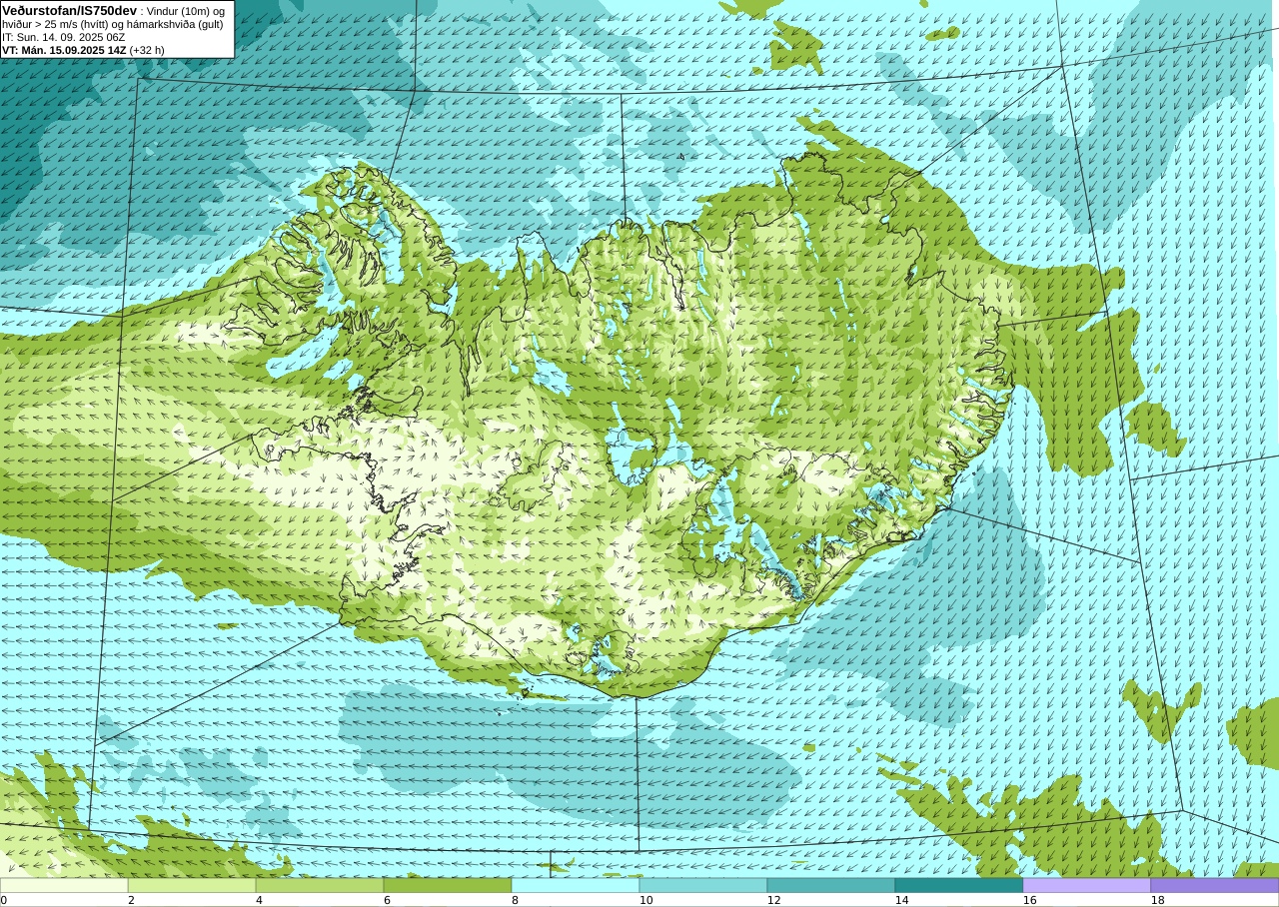Viewport: 1279px width, 907px height.
Task: Click the 0–2 m/s pale yellow legend swatch
Action: tap(64, 885)
